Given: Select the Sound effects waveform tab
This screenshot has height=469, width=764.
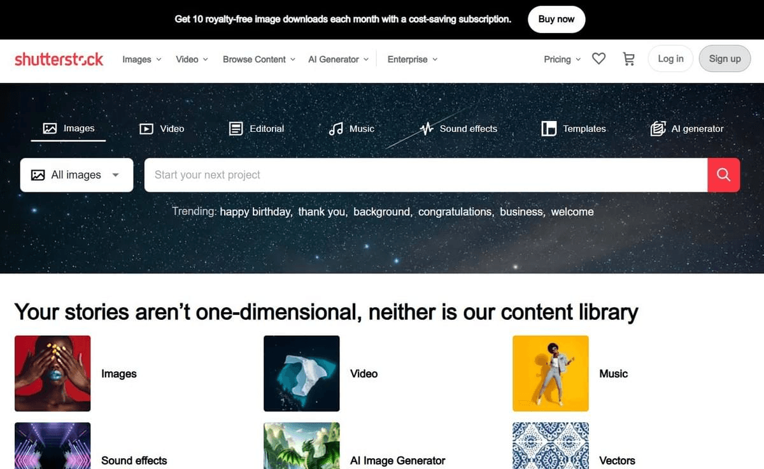Looking at the screenshot, I should (x=458, y=129).
